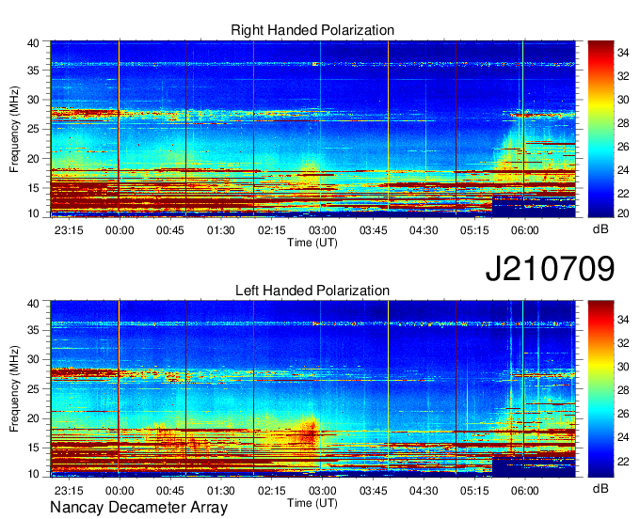Viewport: 640px width, 519px height.
Task: Click "Frequency (MHz)" axis label of Right Handed plot
Action: click(x=14, y=129)
